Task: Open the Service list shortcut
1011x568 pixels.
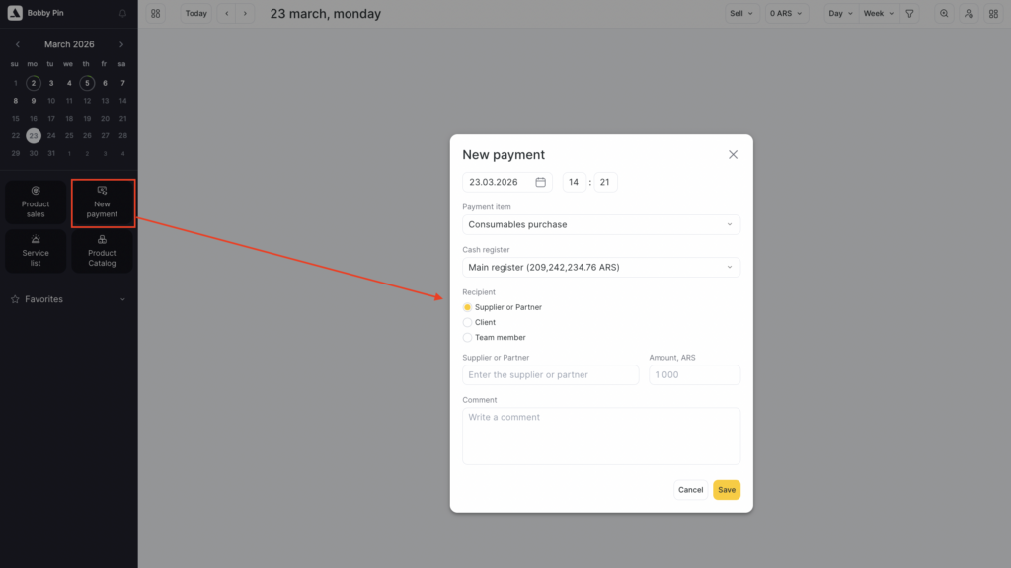Action: point(36,251)
